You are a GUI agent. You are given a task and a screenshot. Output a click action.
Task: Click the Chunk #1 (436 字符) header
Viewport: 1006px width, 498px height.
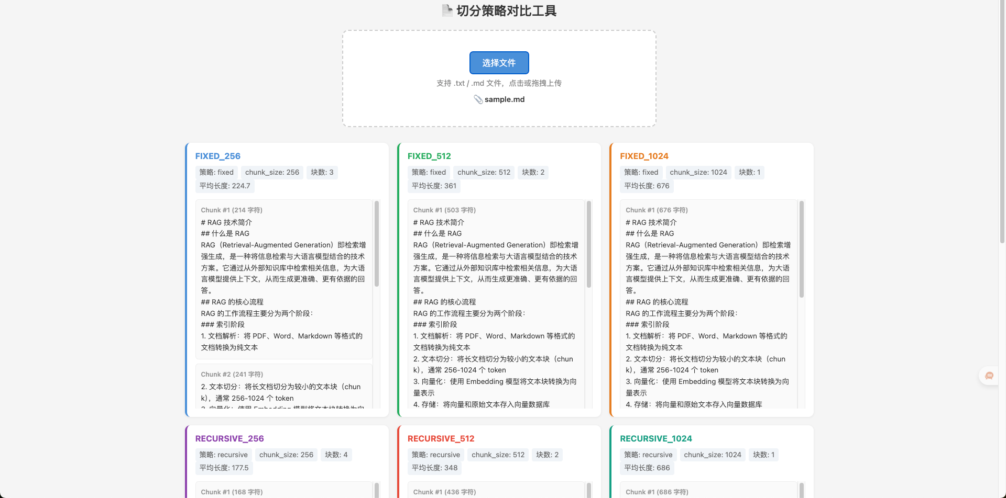tap(444, 492)
